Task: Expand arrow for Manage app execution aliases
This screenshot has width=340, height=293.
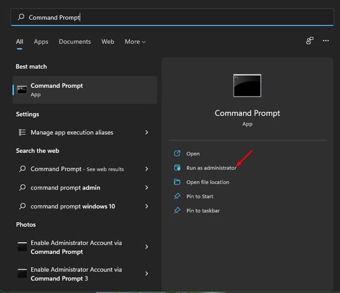Action: tap(147, 133)
